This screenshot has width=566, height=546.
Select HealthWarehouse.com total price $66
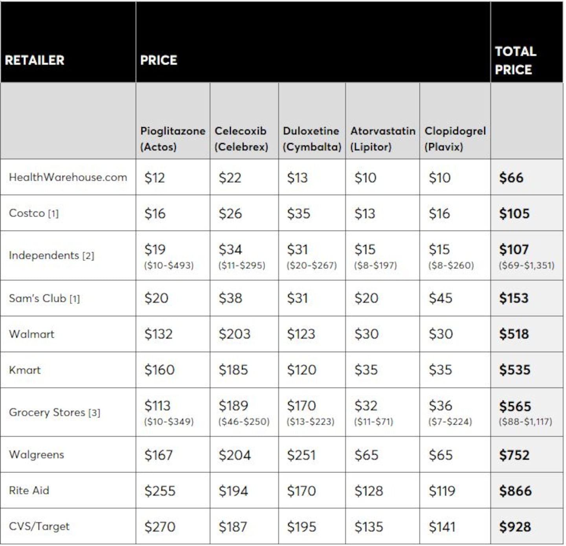click(511, 178)
